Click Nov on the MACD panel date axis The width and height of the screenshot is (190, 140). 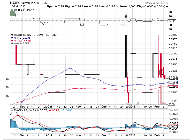coord(78,135)
